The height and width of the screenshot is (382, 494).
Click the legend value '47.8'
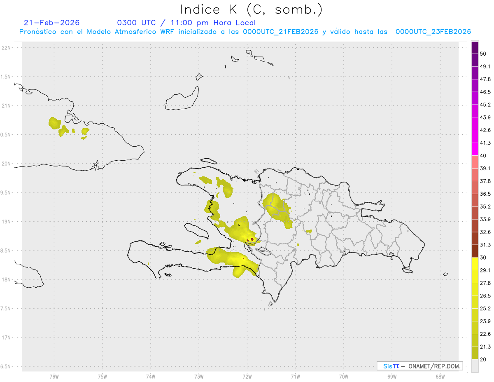point(485,79)
